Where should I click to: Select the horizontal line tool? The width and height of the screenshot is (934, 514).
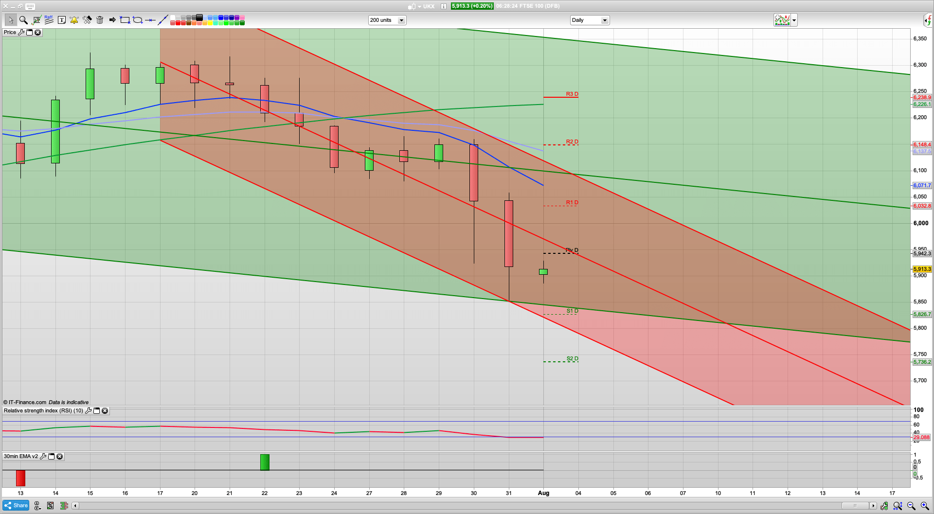[x=150, y=20]
